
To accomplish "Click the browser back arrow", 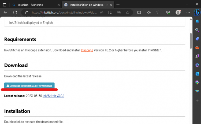I will 6,12.
